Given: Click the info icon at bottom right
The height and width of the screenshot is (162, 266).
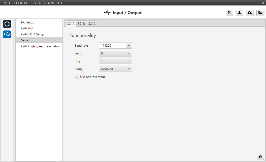Looking at the screenshot, I should [260, 157].
